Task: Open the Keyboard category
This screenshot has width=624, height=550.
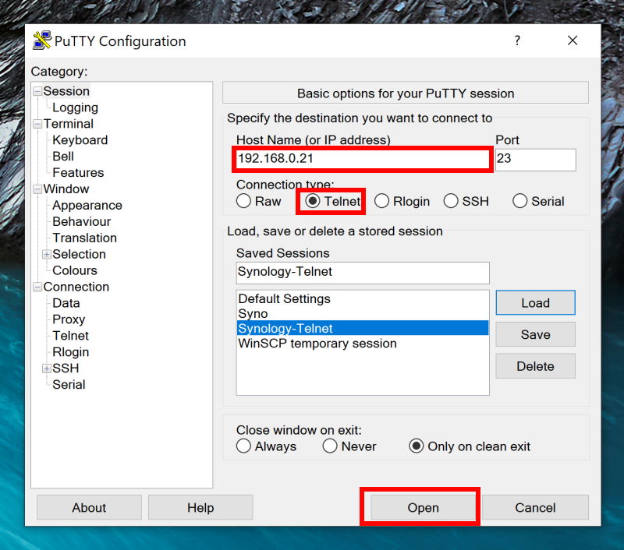Action: click(x=80, y=140)
